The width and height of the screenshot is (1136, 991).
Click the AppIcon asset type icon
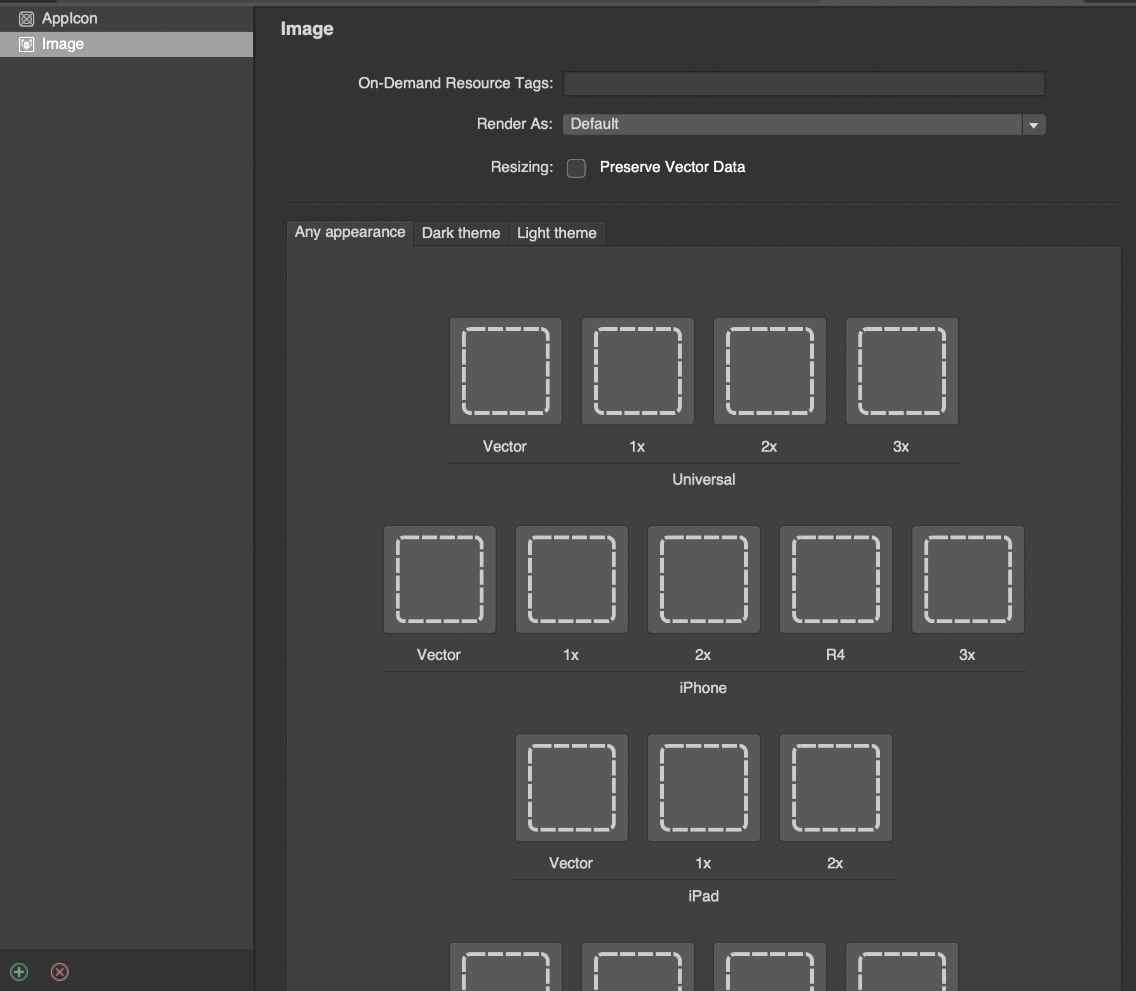27,19
